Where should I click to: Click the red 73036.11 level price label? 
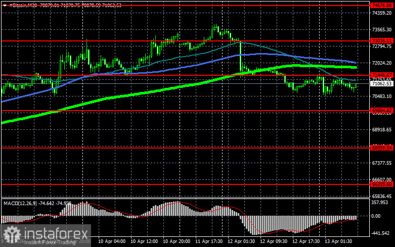382,41
